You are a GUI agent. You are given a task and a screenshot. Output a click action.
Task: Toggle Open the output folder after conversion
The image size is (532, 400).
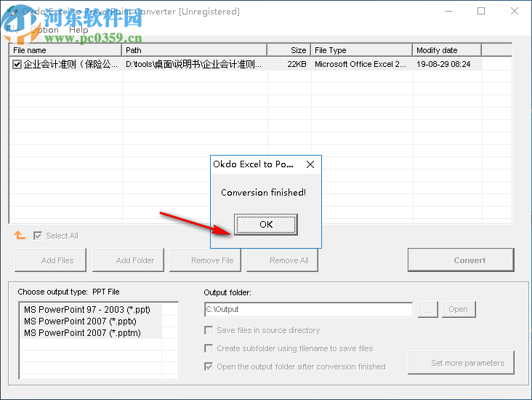[209, 367]
